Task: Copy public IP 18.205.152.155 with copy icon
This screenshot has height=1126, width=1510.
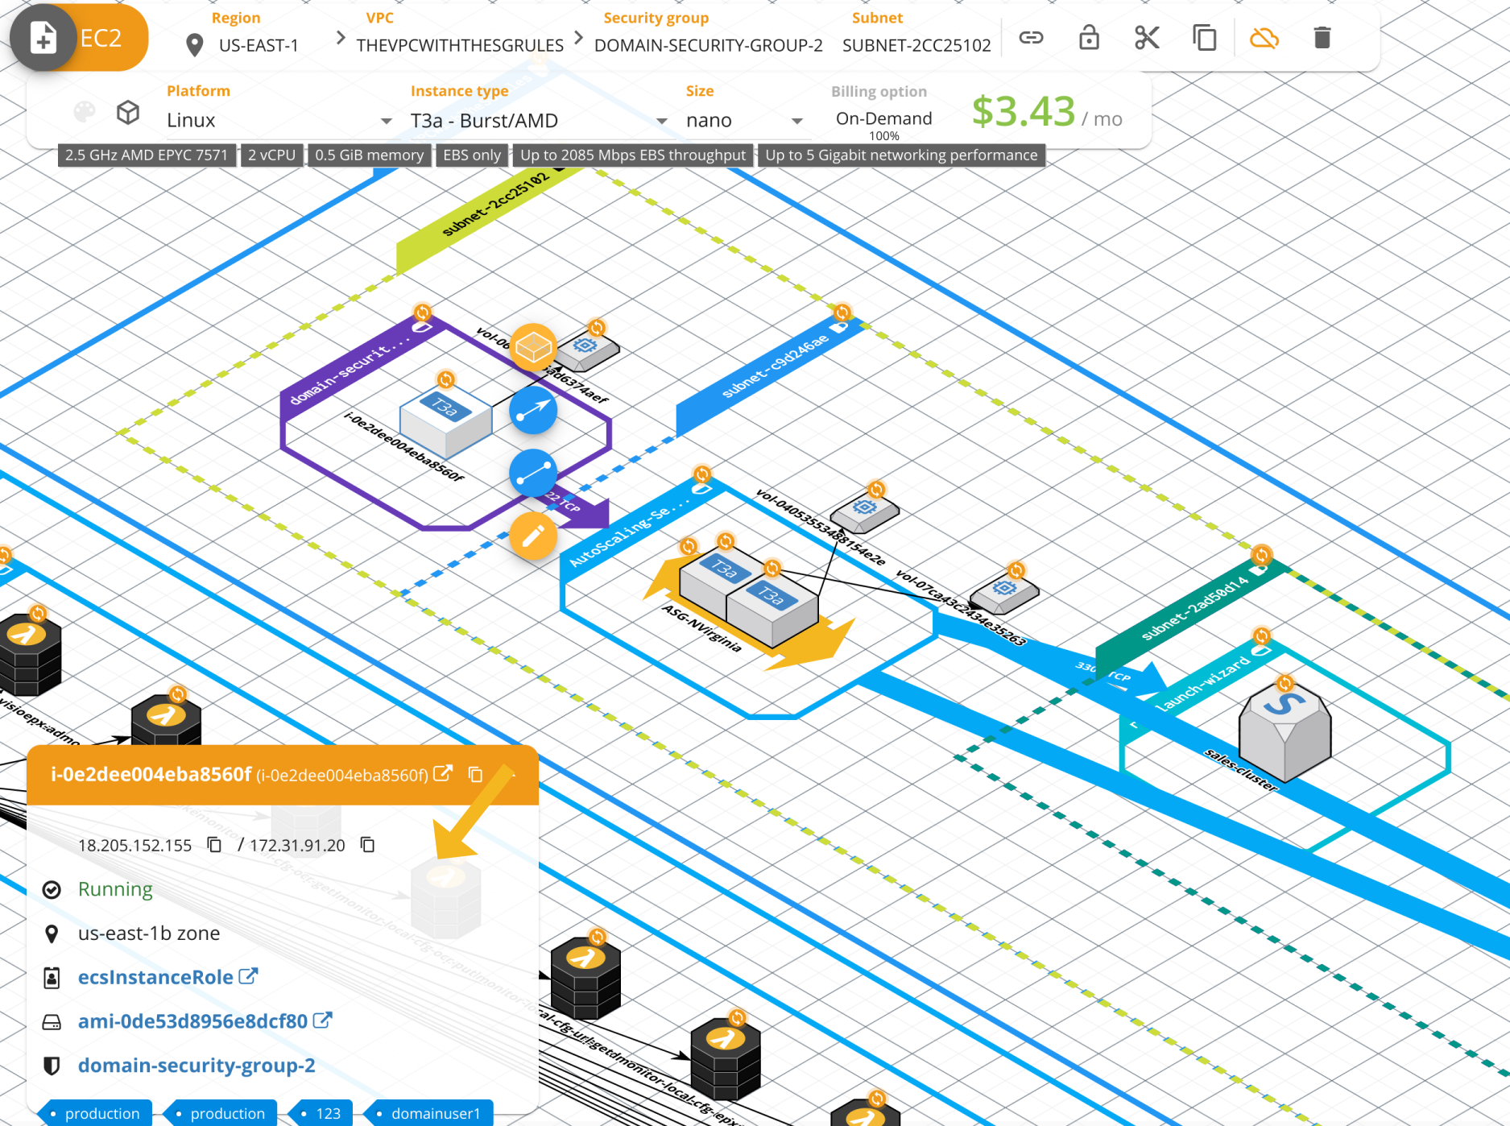Action: coord(214,845)
